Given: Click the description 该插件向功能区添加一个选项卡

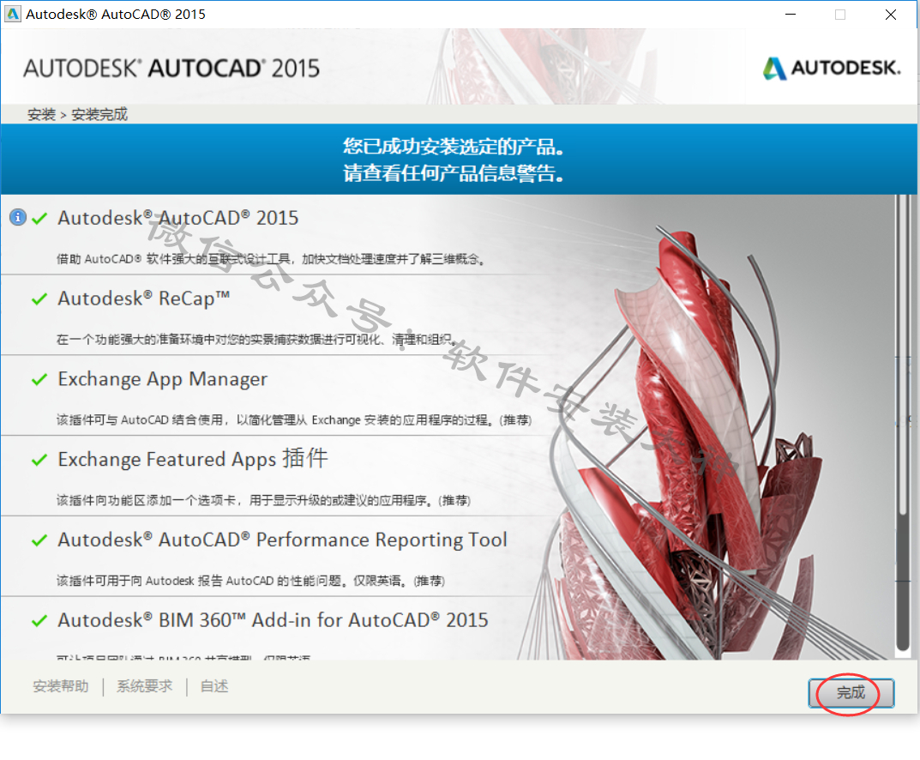Looking at the screenshot, I should pyautogui.click(x=263, y=500).
